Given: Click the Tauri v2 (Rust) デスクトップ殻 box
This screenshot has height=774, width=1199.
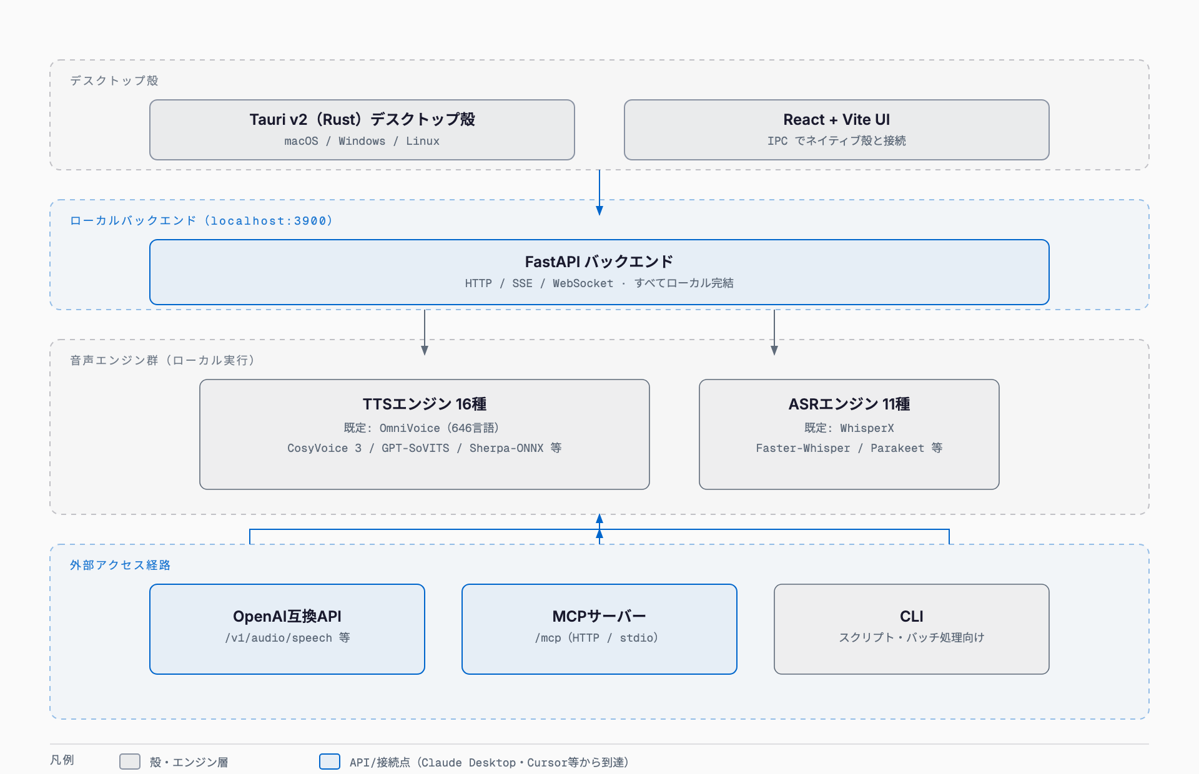Looking at the screenshot, I should pos(362,130).
